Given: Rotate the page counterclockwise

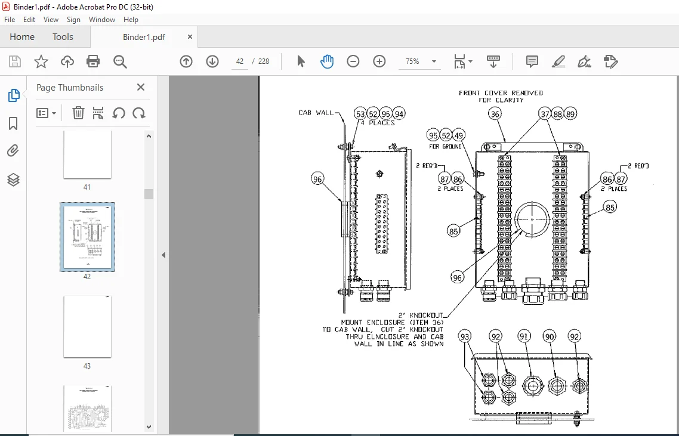Looking at the screenshot, I should point(119,113).
